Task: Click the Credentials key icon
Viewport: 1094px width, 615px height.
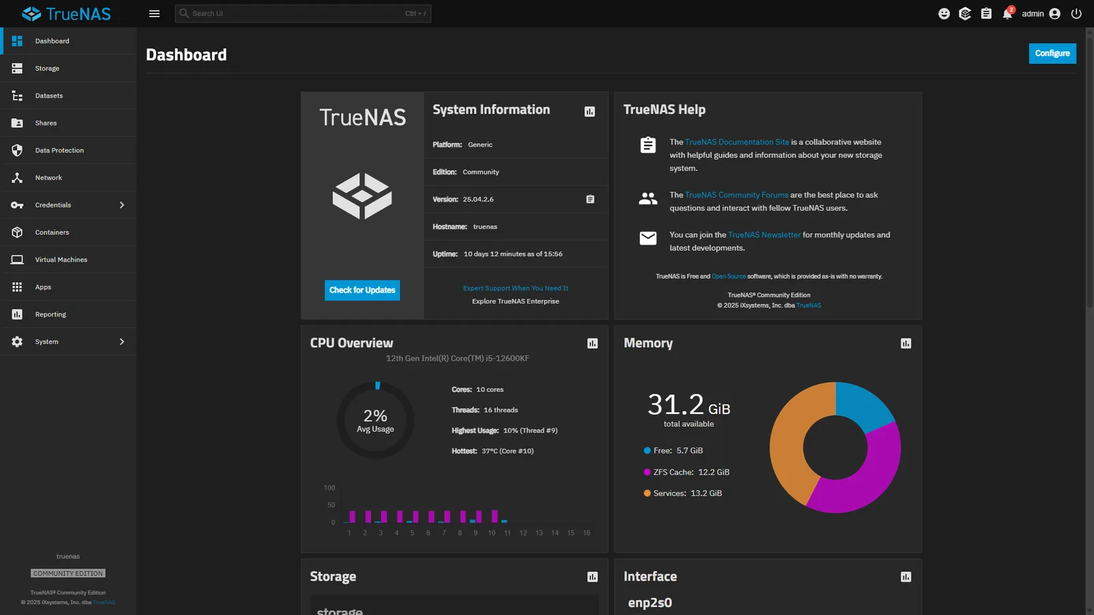Action: click(17, 205)
